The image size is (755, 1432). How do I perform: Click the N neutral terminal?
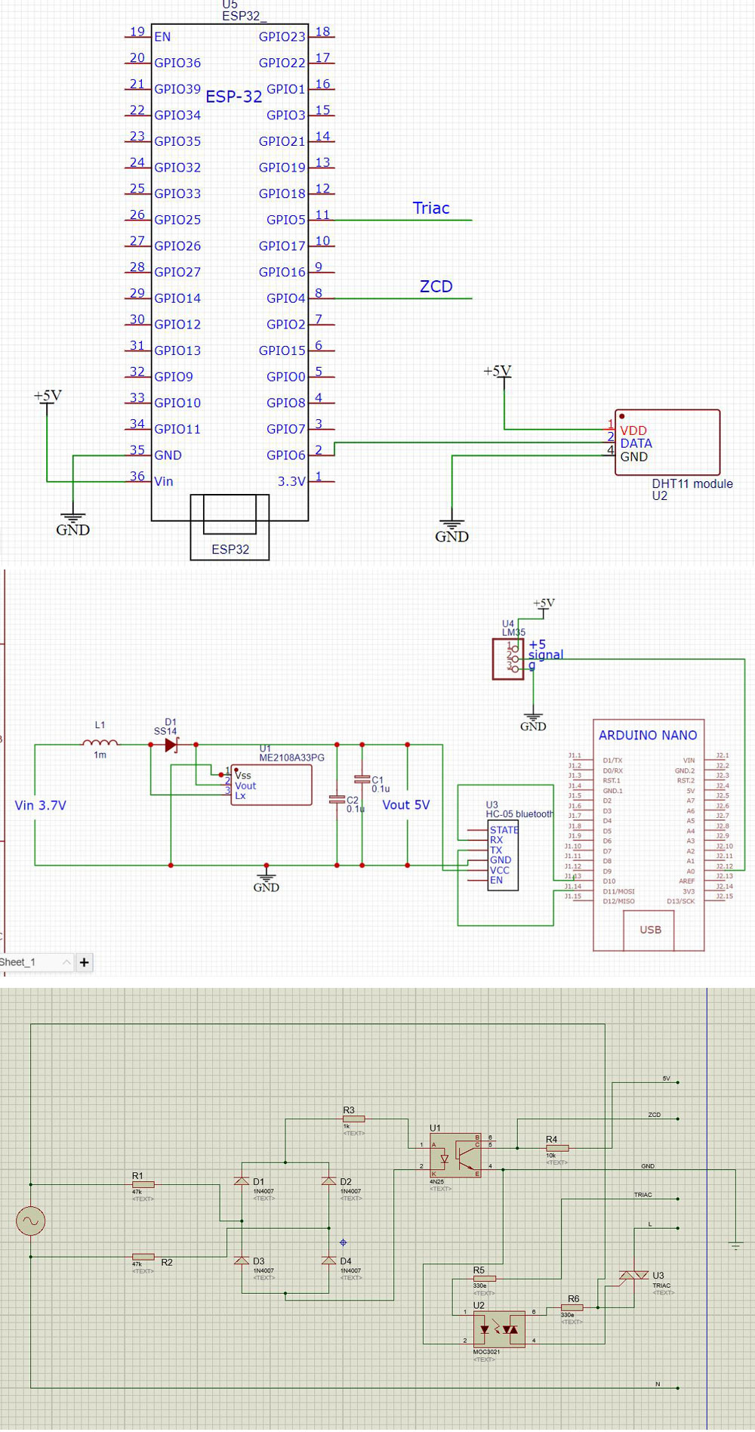coord(678,1388)
